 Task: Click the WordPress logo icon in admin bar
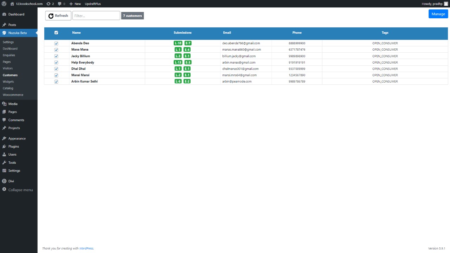(4, 4)
